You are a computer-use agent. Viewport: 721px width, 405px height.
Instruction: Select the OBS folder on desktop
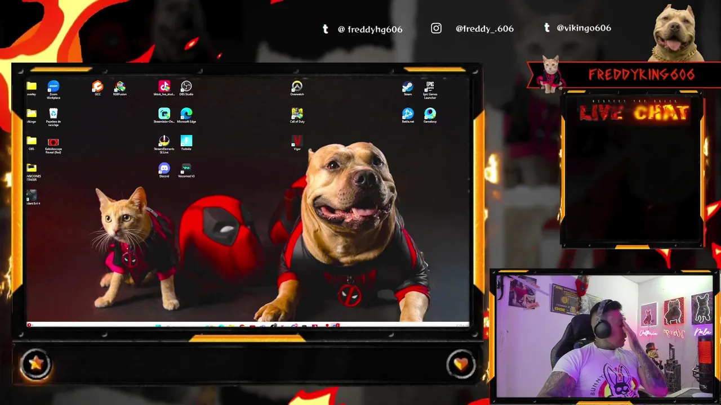click(x=32, y=143)
